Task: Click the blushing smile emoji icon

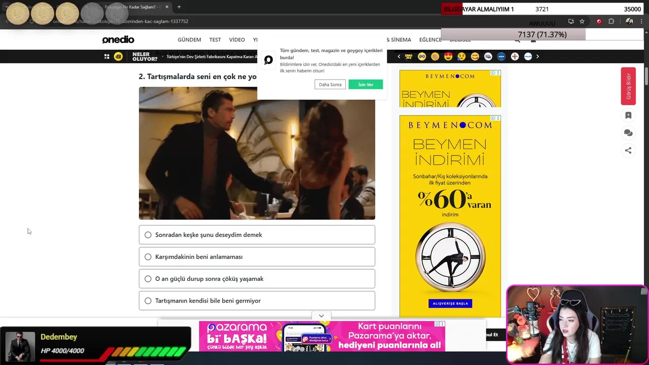Action: [x=475, y=56]
